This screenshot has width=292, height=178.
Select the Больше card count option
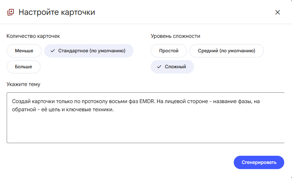pyautogui.click(x=23, y=67)
